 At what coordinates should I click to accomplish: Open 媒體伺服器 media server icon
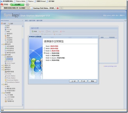pos(6,72)
